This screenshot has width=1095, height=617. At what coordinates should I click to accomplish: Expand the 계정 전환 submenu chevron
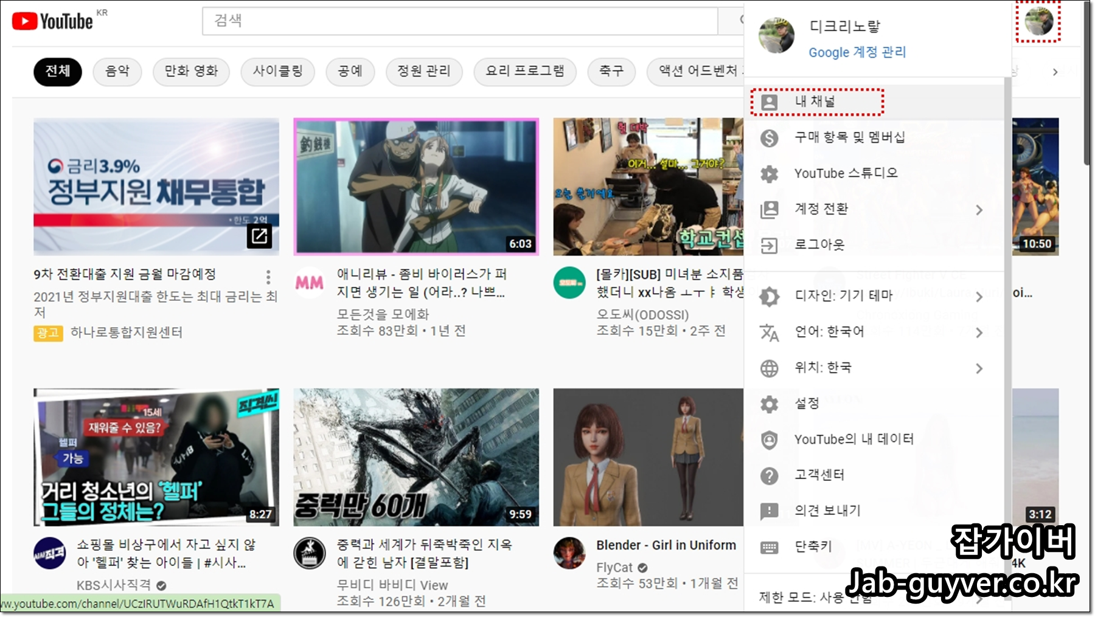[979, 209]
